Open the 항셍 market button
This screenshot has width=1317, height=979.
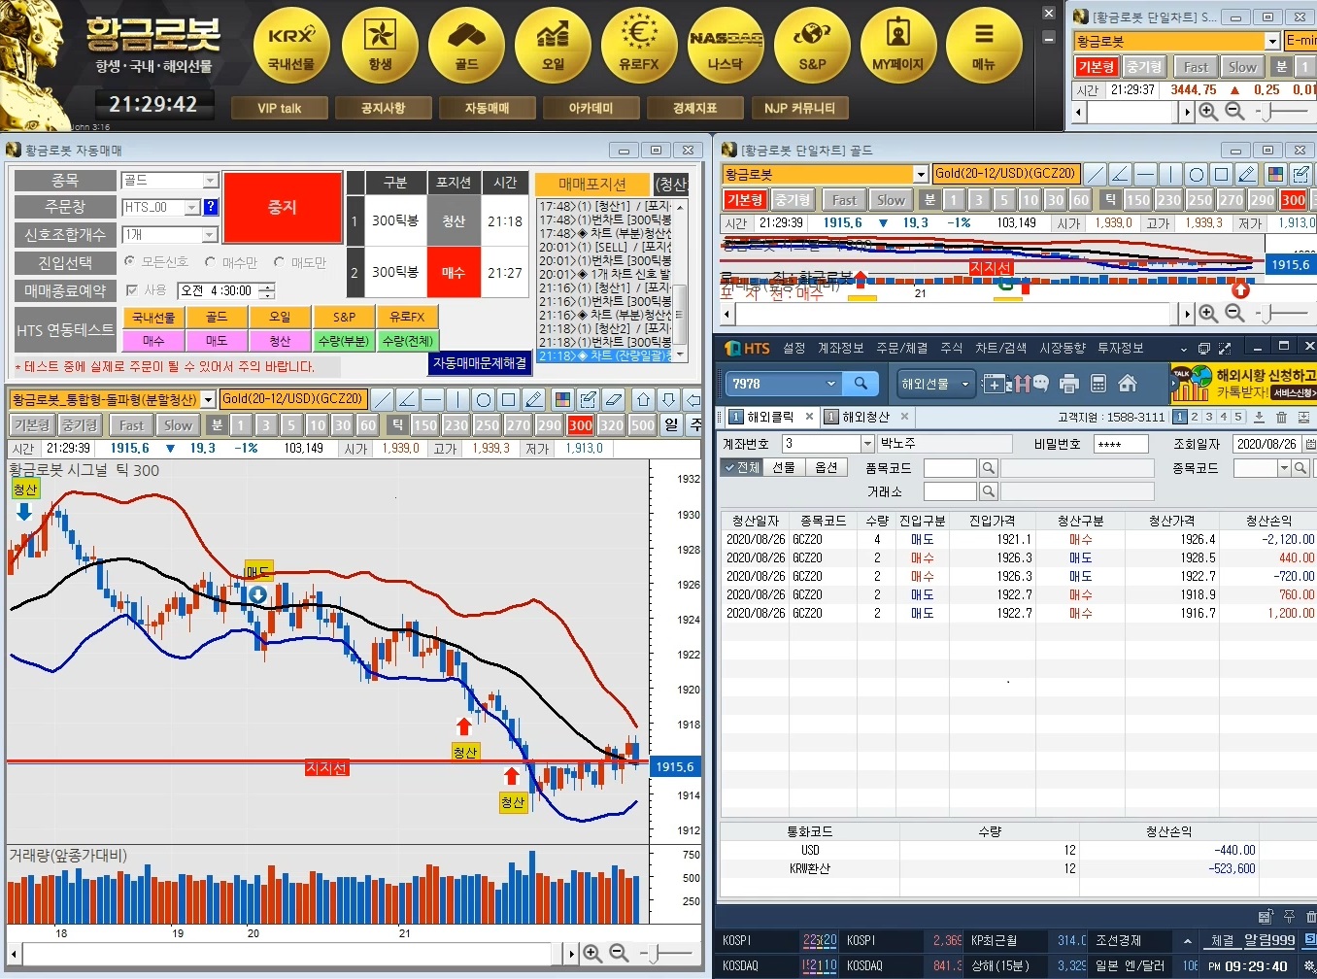(380, 46)
